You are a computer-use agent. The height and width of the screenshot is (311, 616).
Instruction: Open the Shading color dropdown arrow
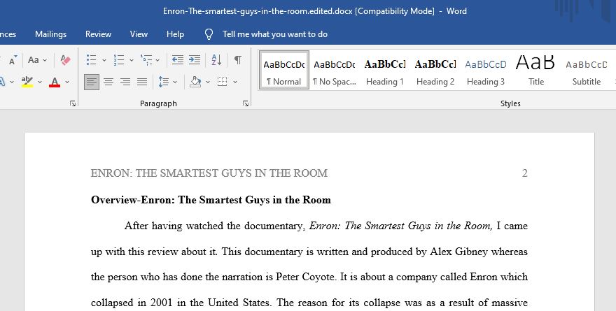click(x=208, y=82)
